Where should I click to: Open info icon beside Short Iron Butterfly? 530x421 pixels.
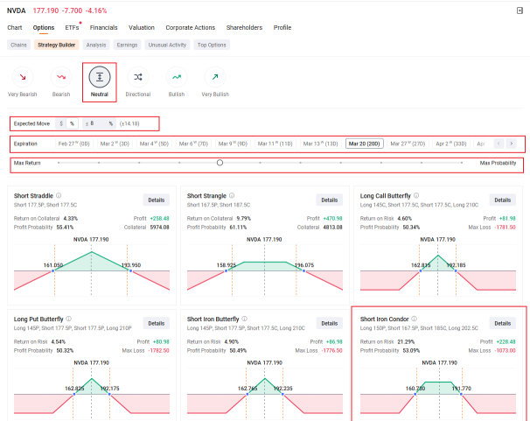coord(244,319)
